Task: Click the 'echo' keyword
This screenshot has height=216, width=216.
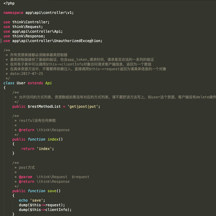Action: point(23,200)
